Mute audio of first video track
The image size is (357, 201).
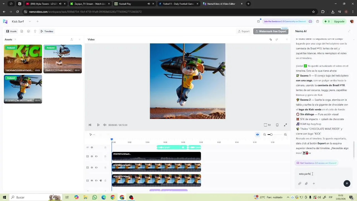click(96, 156)
